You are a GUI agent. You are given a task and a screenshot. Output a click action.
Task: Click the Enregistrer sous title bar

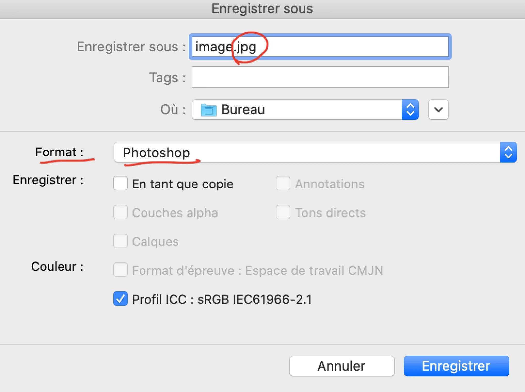point(262,9)
